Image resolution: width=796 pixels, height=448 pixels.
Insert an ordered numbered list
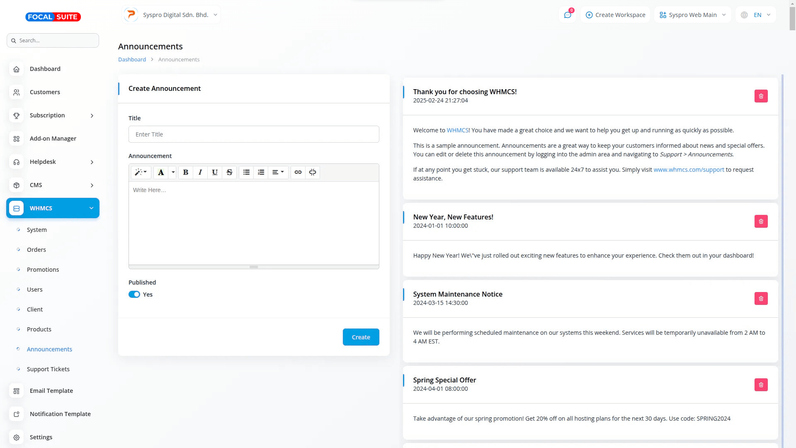coord(261,172)
